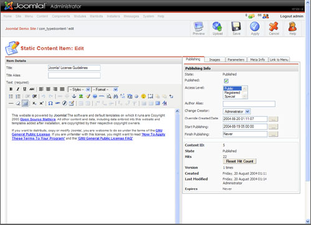Select the Publishing tab
311x225 pixels.
193,59
